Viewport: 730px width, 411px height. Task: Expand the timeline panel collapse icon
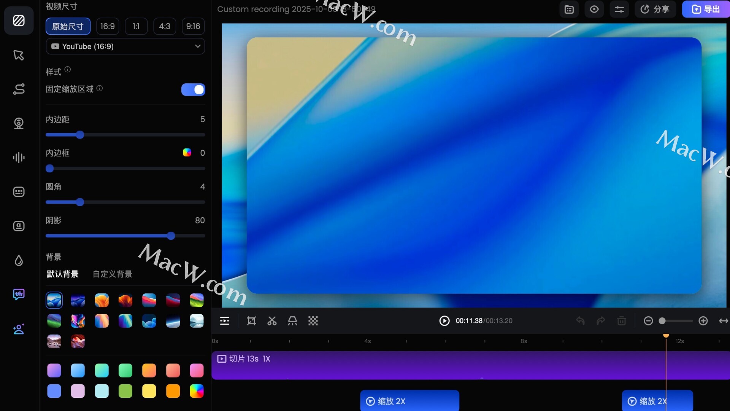(x=225, y=321)
